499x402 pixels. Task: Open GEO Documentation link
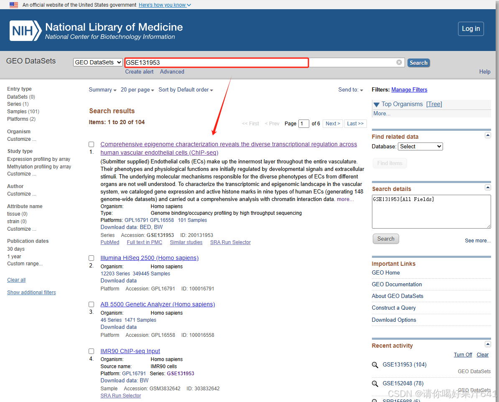pyautogui.click(x=397, y=284)
